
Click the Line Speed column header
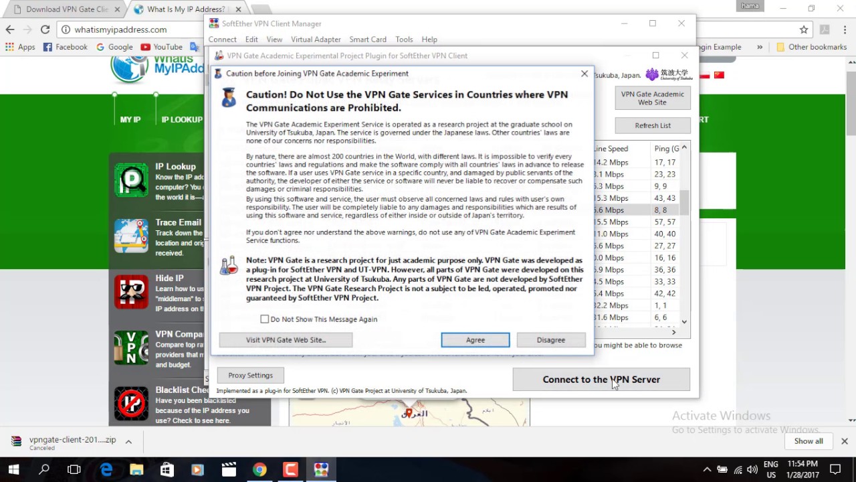point(621,149)
